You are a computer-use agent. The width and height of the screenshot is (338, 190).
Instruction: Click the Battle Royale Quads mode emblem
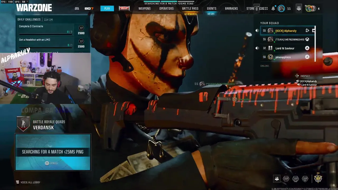(x=23, y=124)
